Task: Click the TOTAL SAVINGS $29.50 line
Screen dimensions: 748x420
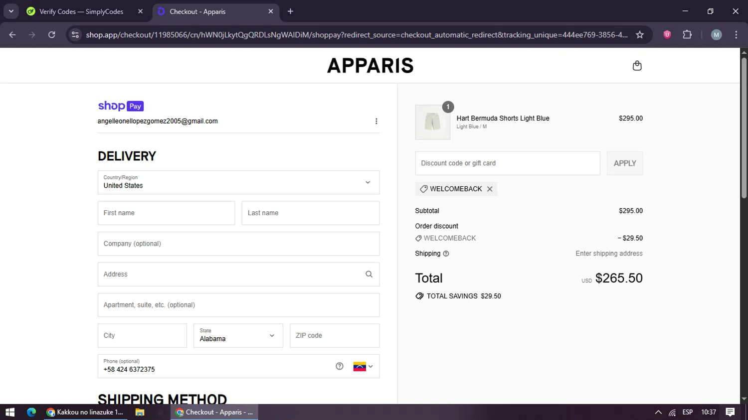Action: click(x=458, y=296)
